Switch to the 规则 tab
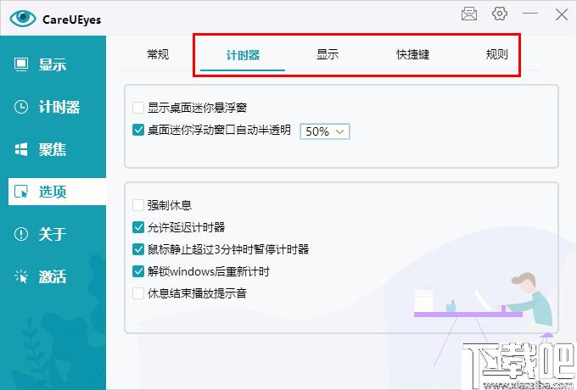This screenshot has height=390, width=577. click(496, 54)
